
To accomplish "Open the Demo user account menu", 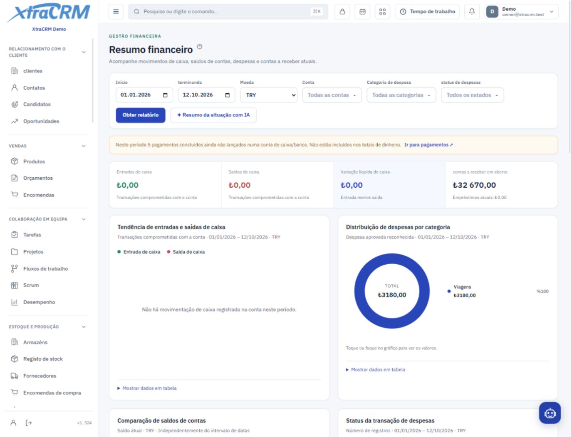I will point(522,12).
